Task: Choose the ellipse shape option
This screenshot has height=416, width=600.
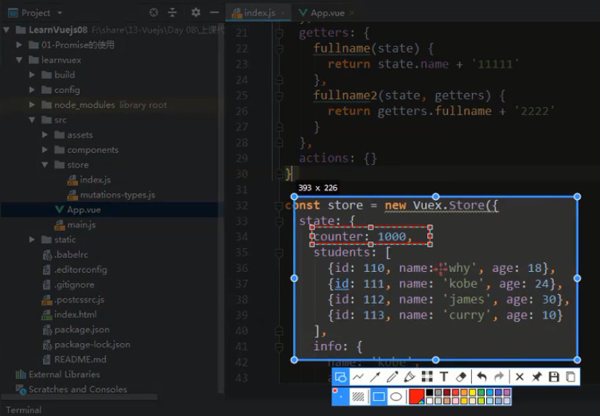Action: click(396, 397)
